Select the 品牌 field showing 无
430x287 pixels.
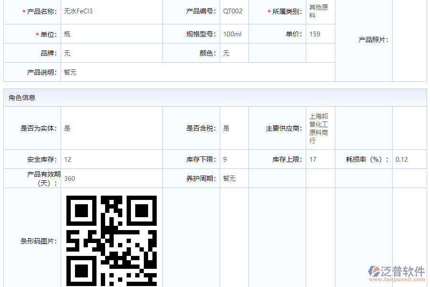[x=66, y=53]
